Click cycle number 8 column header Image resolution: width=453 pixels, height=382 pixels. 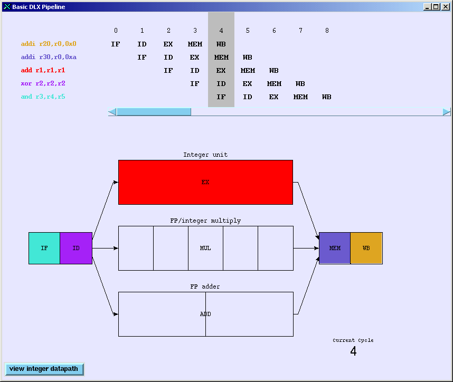[327, 31]
